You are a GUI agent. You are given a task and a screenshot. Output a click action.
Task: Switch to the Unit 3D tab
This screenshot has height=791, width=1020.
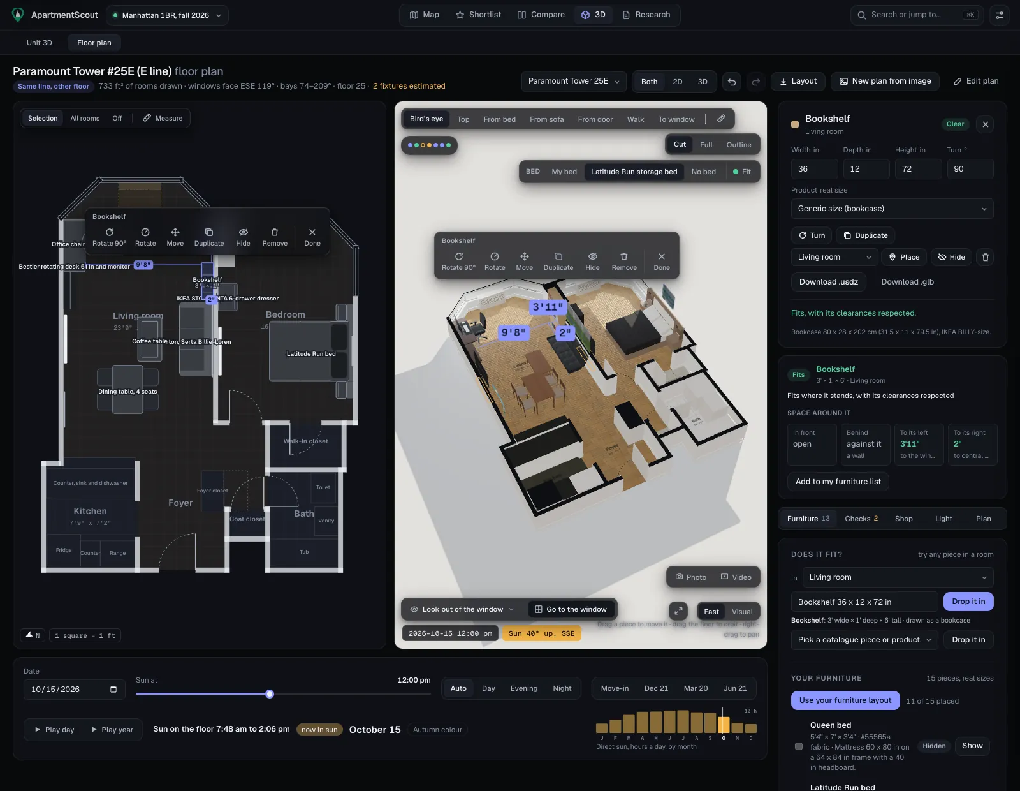pyautogui.click(x=40, y=43)
